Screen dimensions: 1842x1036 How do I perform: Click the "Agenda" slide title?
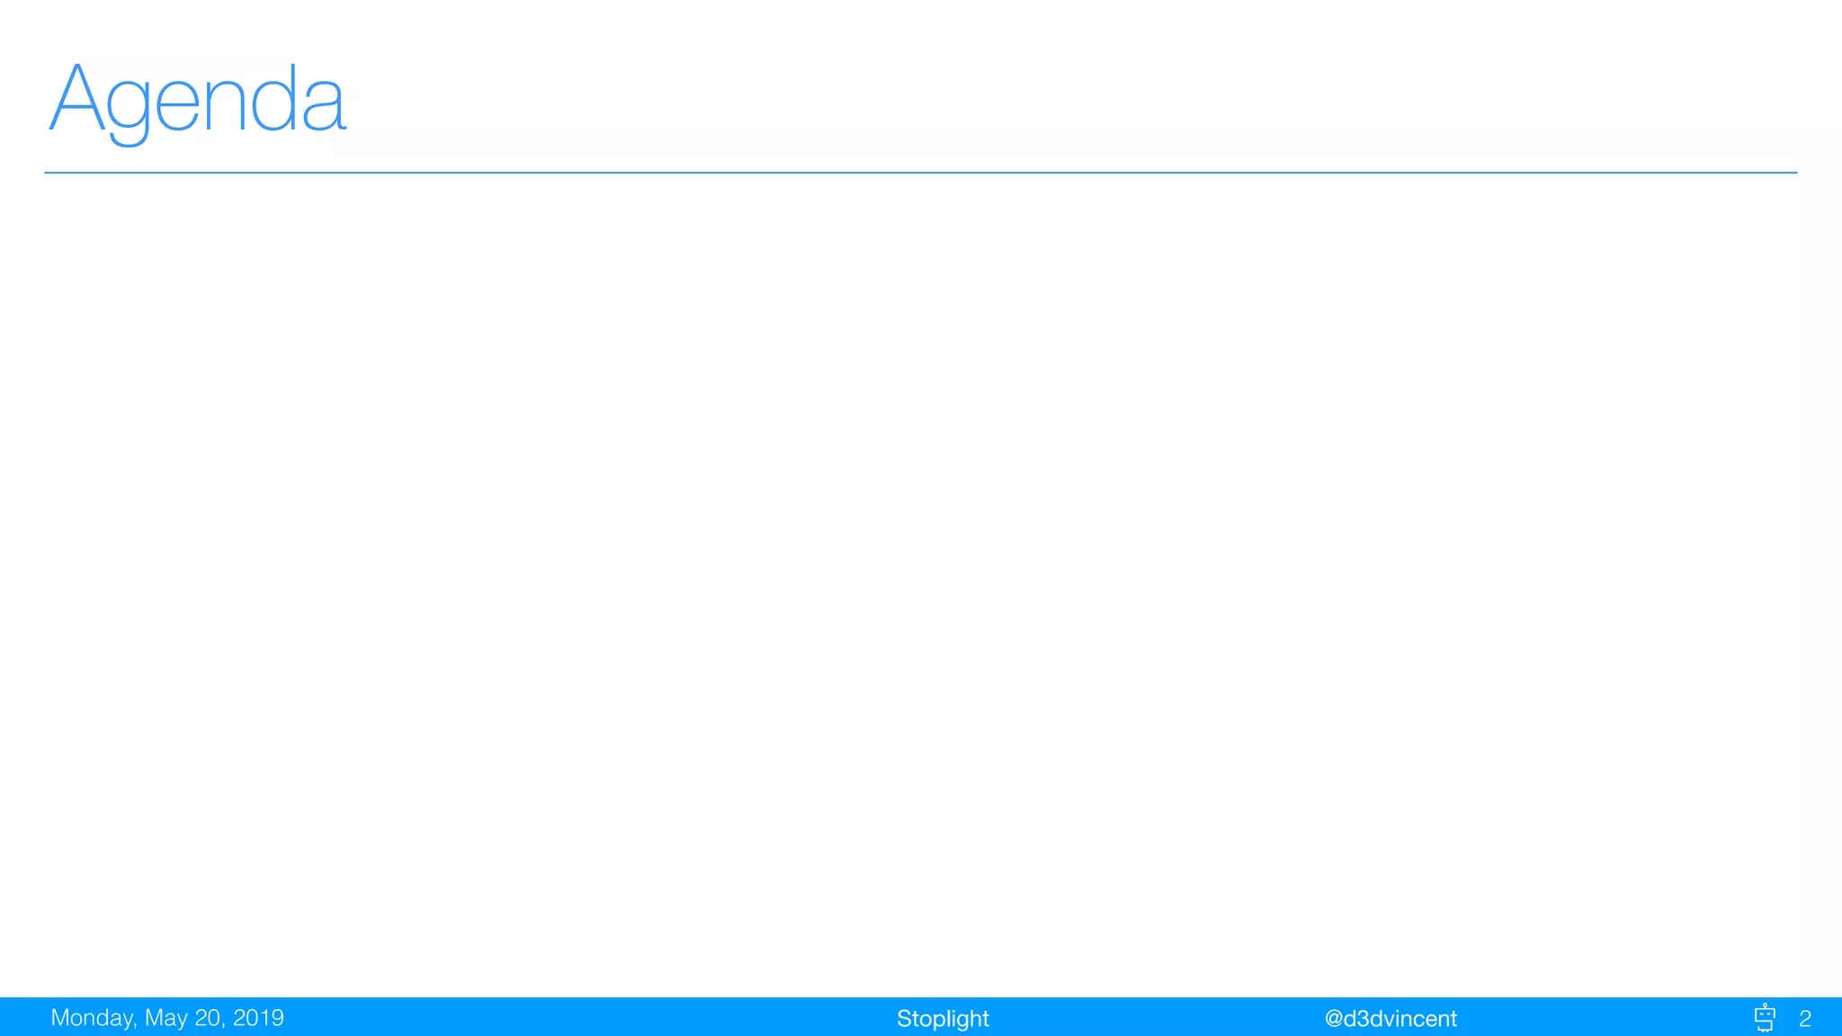click(x=197, y=99)
